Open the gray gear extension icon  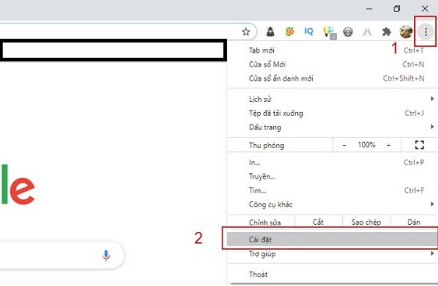348,32
